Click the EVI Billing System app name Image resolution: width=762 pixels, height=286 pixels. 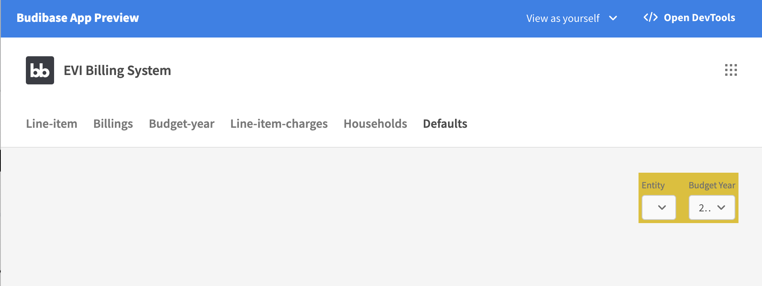point(117,70)
